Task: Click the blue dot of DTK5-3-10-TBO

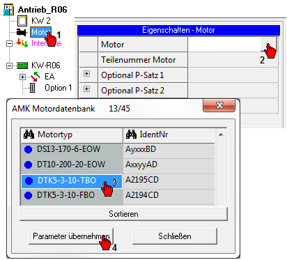Action: 29,181
